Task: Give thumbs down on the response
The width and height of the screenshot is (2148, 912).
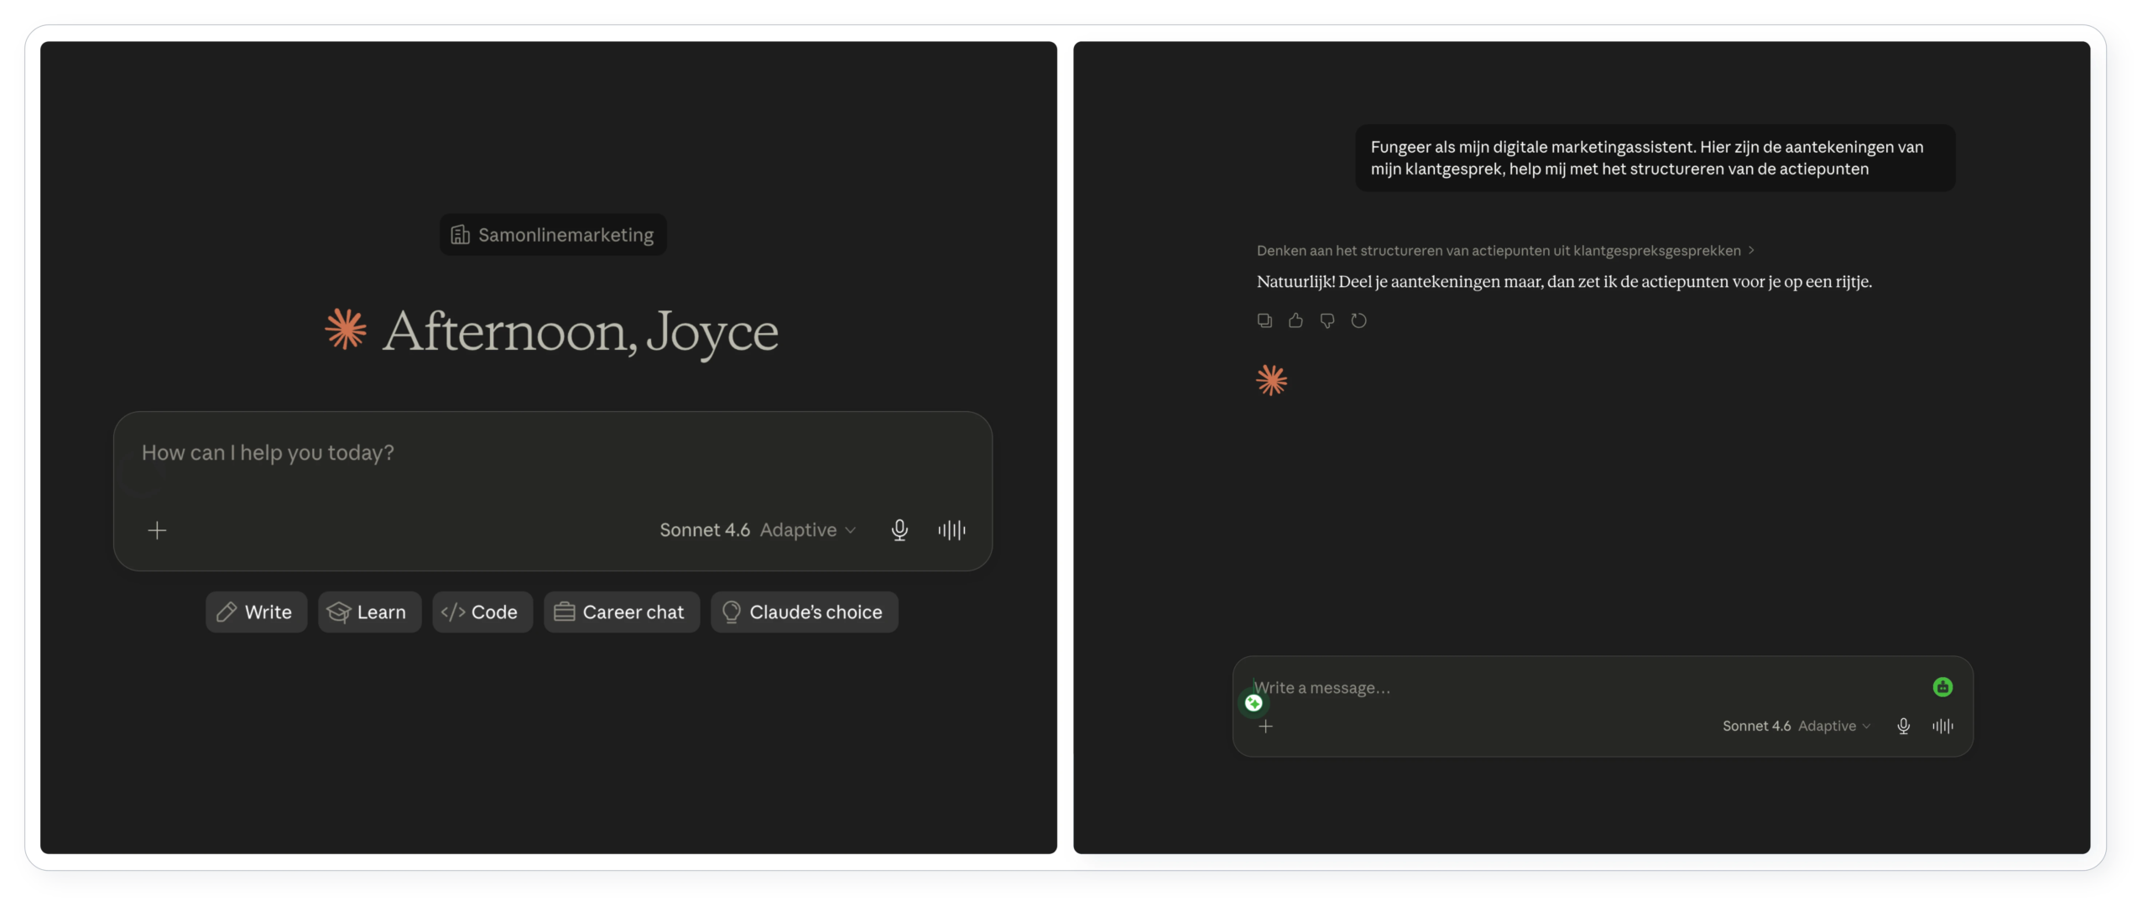Action: pyautogui.click(x=1327, y=321)
